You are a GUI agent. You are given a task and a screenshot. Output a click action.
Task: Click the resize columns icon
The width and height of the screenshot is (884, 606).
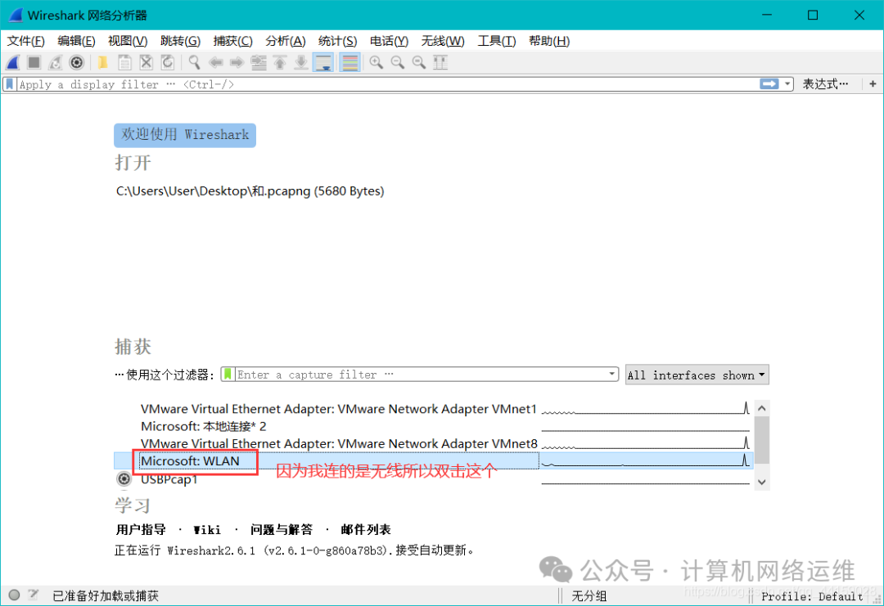coord(440,62)
